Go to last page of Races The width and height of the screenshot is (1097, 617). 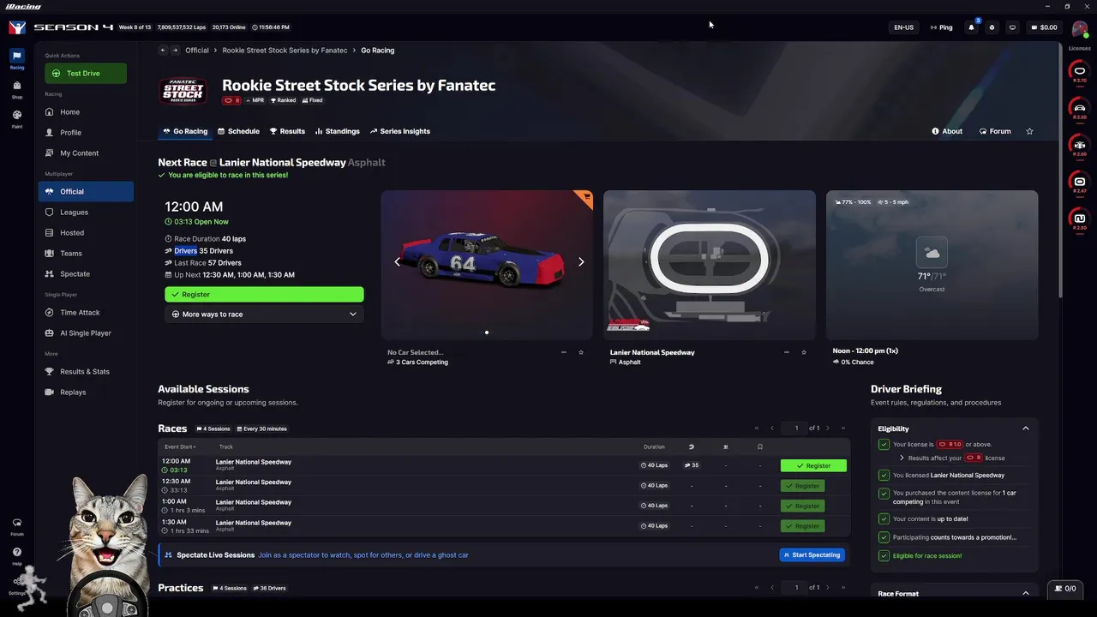coord(842,428)
